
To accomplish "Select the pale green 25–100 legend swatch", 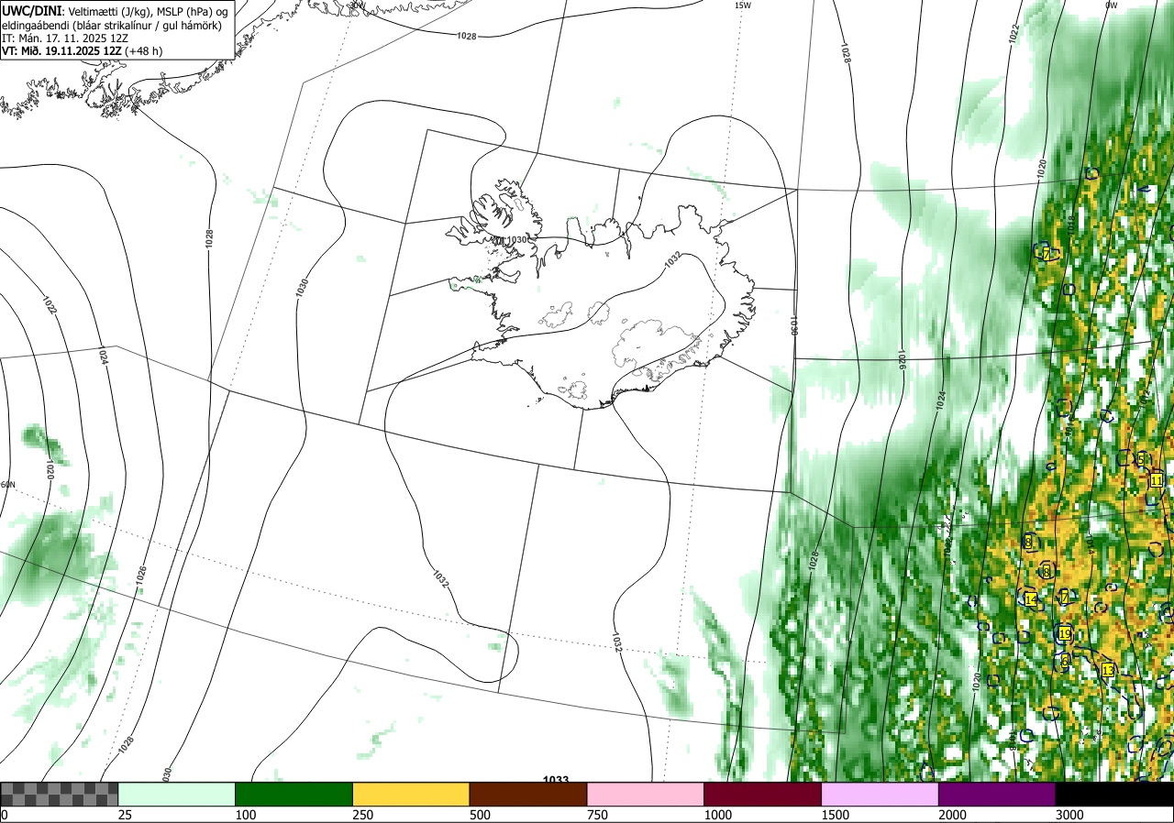I will tap(176, 794).
